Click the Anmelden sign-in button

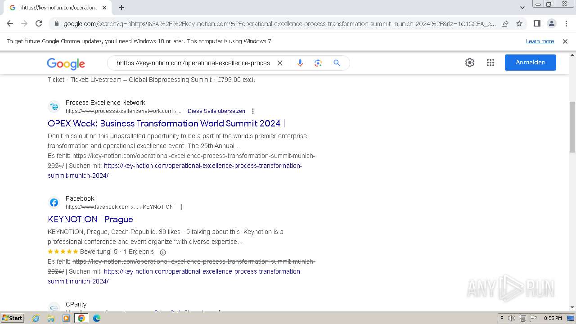click(x=530, y=63)
